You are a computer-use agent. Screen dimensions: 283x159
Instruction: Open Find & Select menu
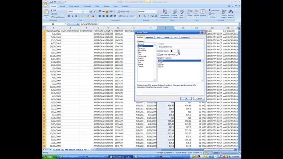coord(230,14)
